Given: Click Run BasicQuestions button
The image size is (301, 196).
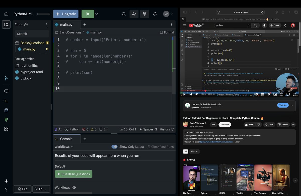Looking at the screenshot, I should point(73,174).
